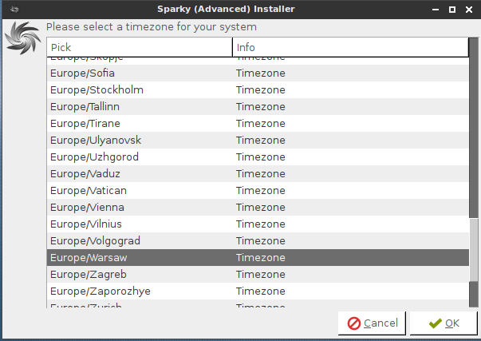This screenshot has width=481, height=341.
Task: Select the Europe/Zaporozhye timezone
Action: 258,291
